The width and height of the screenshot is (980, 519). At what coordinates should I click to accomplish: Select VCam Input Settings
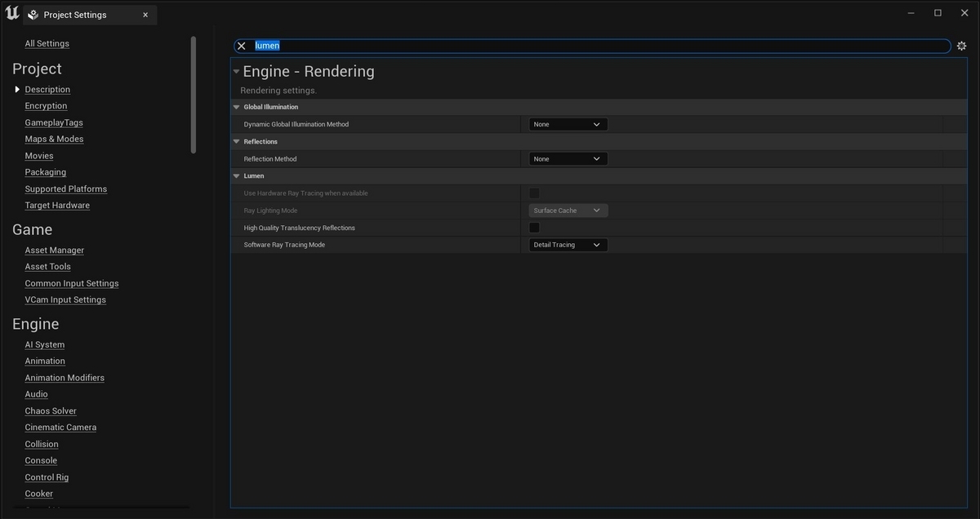coord(65,299)
